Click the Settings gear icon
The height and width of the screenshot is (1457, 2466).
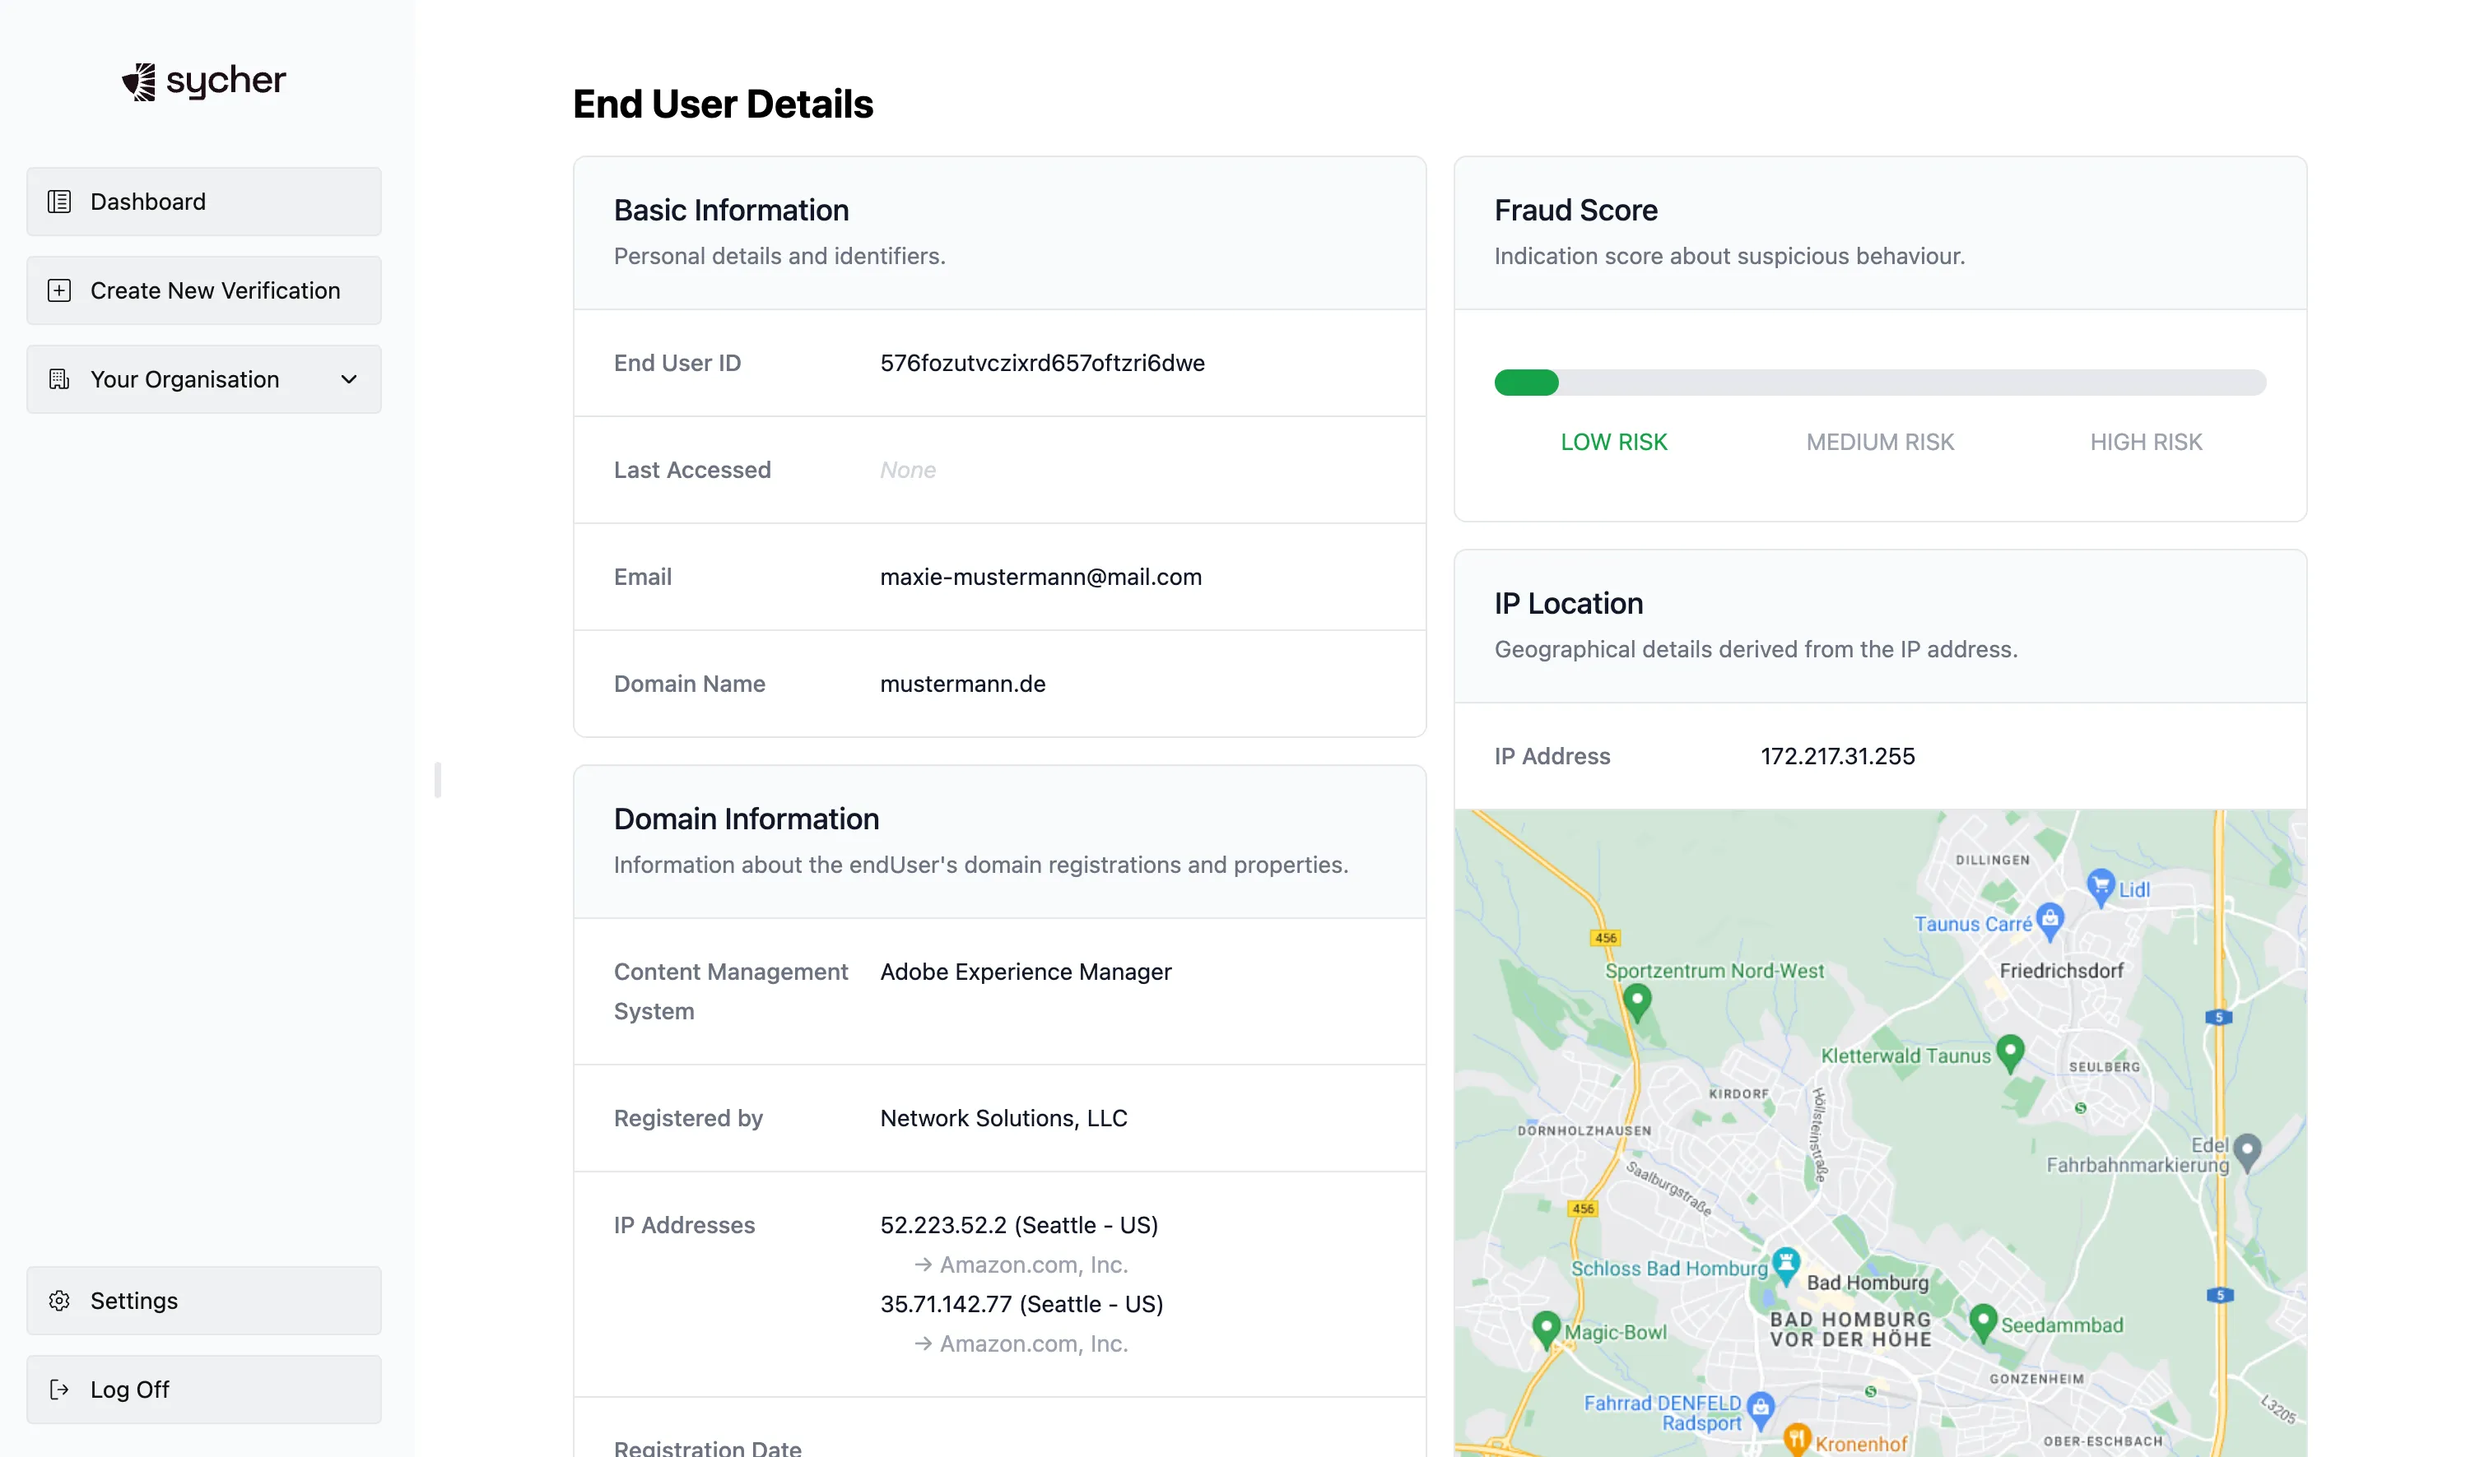tap(59, 1300)
